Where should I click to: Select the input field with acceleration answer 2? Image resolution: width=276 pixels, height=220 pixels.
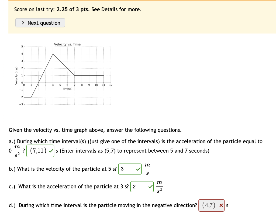point(138,186)
